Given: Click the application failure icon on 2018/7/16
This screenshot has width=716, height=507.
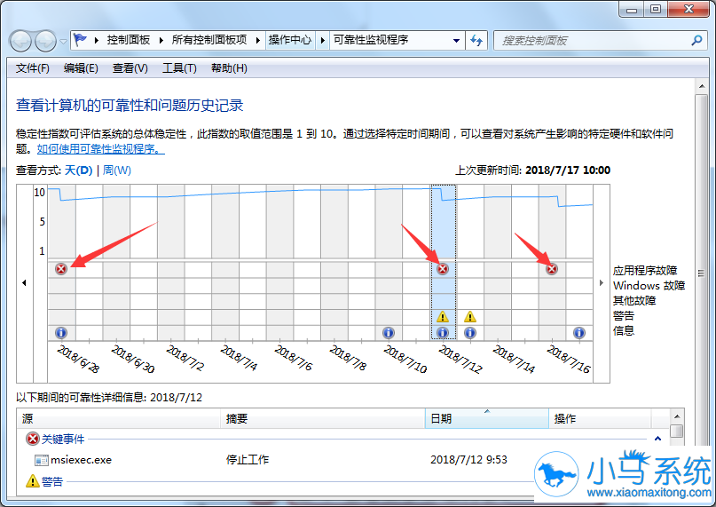Looking at the screenshot, I should click(x=552, y=269).
